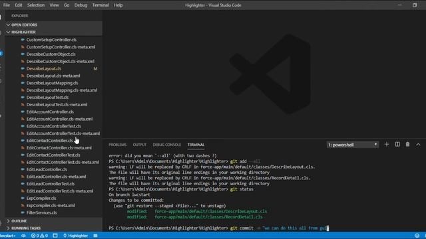This screenshot has height=239, width=426.
Task: Open the modified DescribeLayout.cls file
Action: (x=44, y=68)
